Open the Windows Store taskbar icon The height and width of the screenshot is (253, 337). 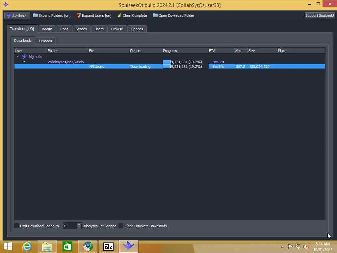pyautogui.click(x=67, y=246)
